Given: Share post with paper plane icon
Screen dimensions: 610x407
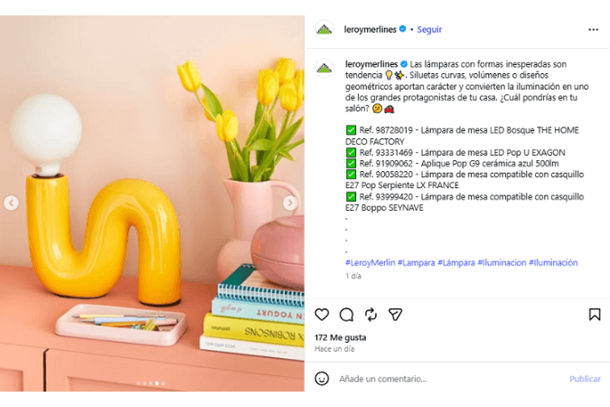Looking at the screenshot, I should [x=395, y=315].
